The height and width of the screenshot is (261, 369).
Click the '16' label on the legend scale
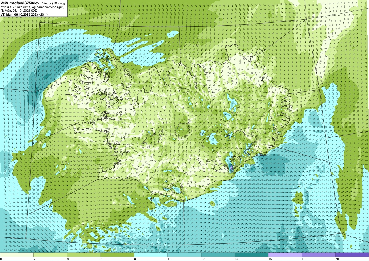coord(270,259)
